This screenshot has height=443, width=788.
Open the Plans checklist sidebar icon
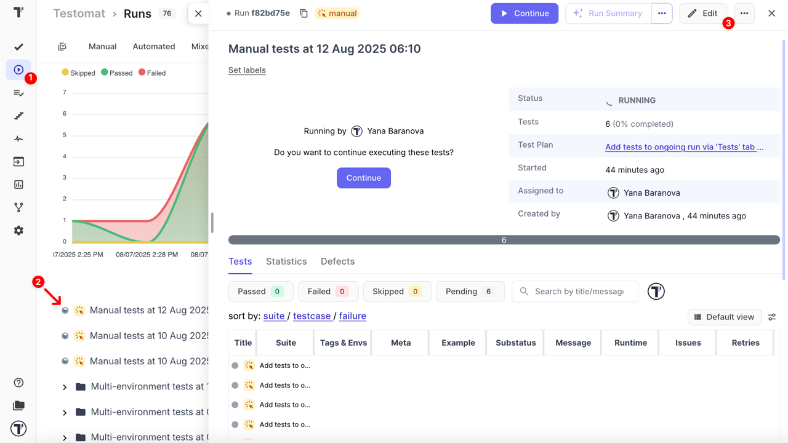tap(18, 93)
